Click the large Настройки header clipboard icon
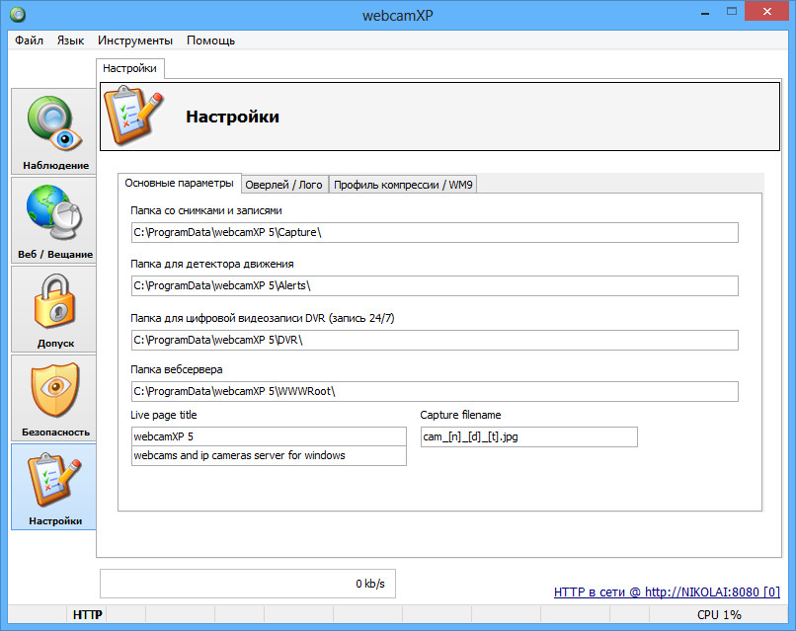The width and height of the screenshot is (796, 631). click(134, 117)
